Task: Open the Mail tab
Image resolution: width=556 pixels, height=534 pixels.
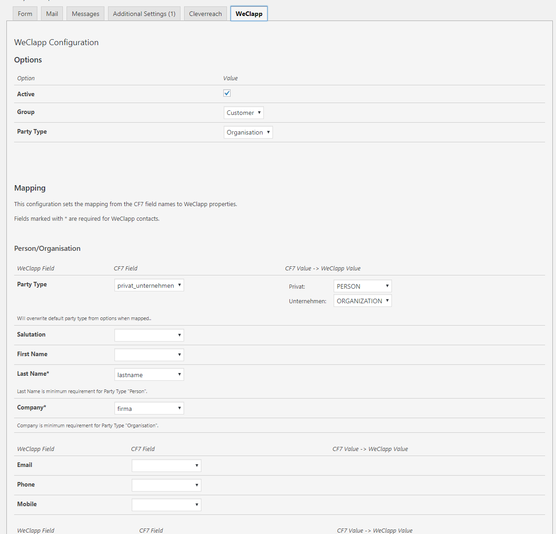Action: click(x=52, y=14)
